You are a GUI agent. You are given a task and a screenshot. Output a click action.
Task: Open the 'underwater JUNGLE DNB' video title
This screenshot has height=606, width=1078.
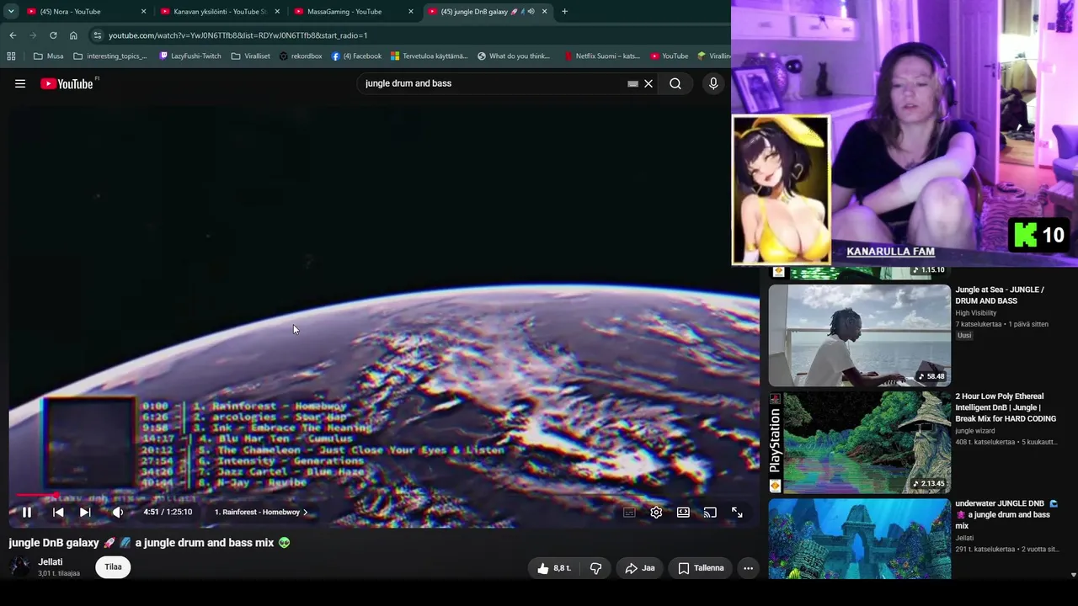1006,514
